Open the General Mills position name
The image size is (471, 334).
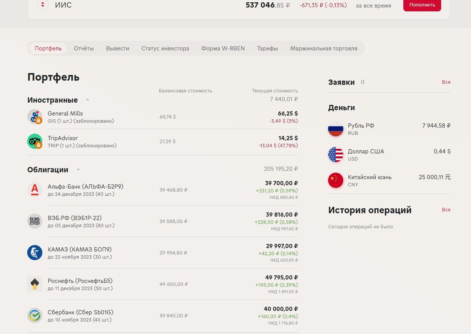pos(65,114)
